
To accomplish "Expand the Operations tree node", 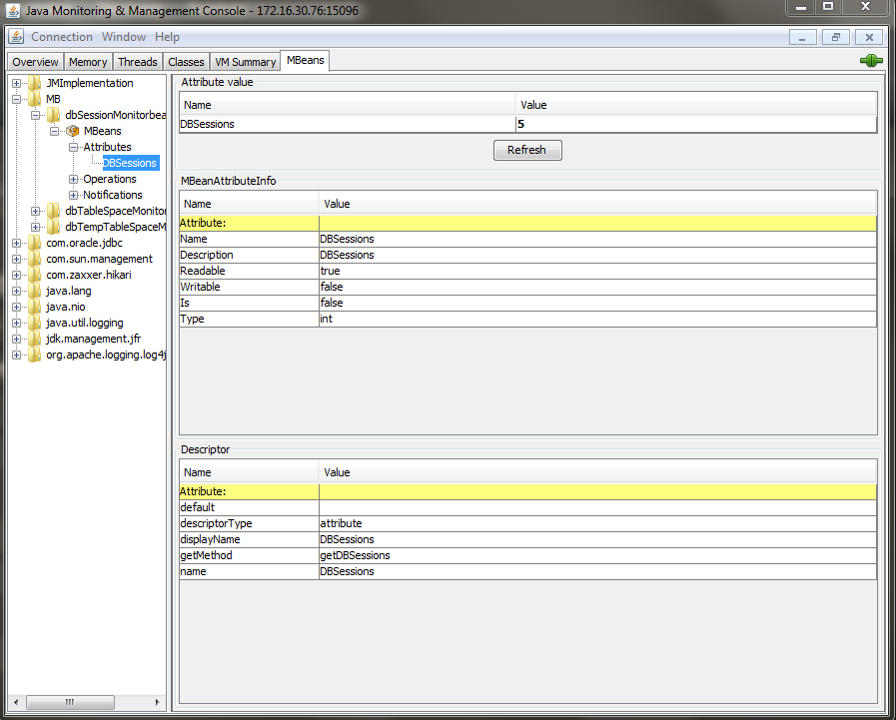I will [73, 179].
